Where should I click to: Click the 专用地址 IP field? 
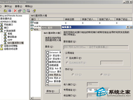click(98, 90)
